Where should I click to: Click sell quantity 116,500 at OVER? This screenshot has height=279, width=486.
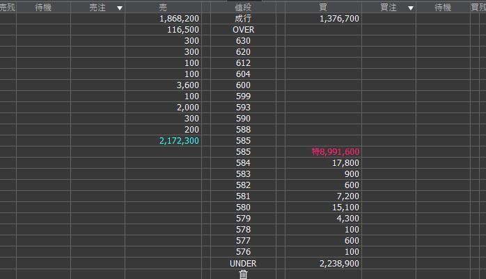pyautogui.click(x=183, y=30)
